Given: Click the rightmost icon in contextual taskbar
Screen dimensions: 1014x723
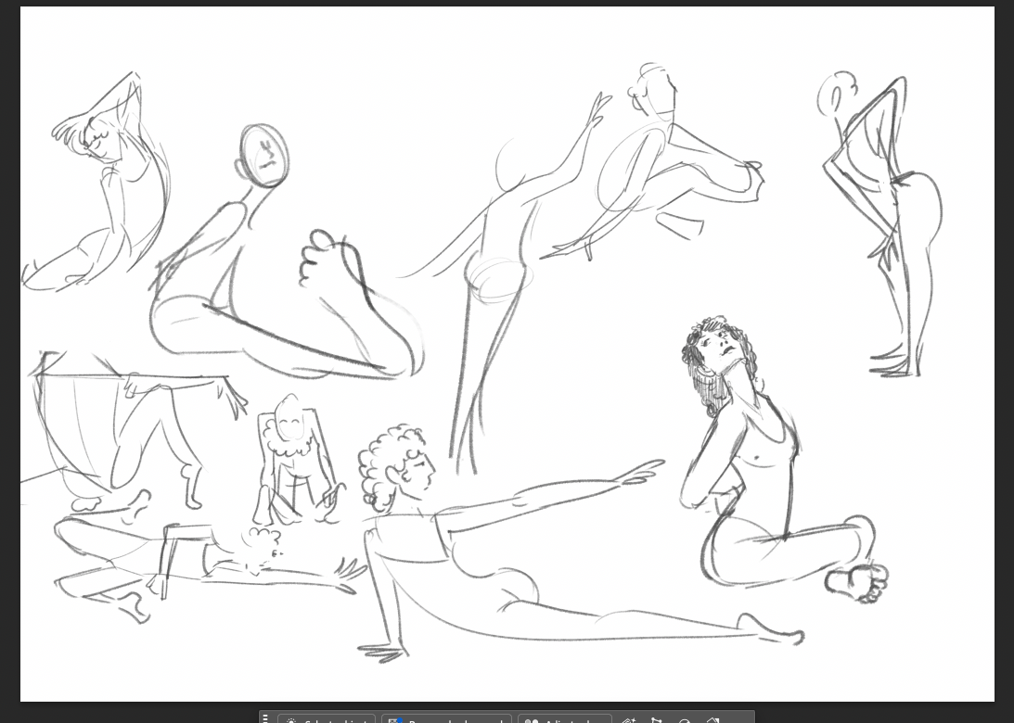Looking at the screenshot, I should point(713,720).
